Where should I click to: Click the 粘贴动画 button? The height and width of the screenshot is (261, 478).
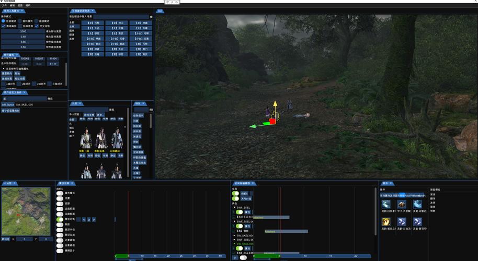[20, 78]
